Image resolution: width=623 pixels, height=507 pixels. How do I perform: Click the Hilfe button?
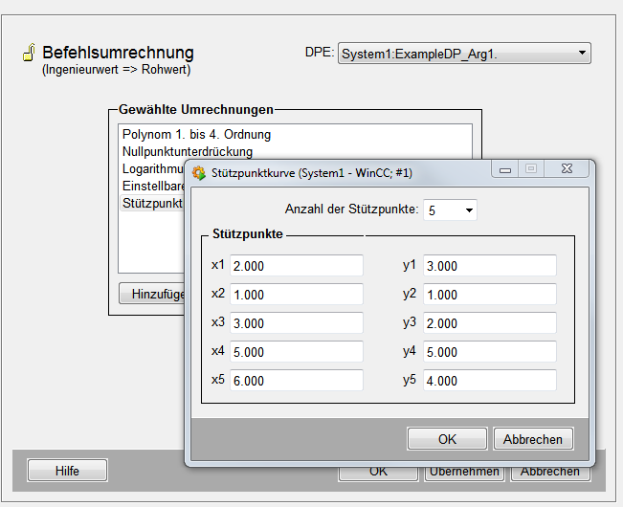pos(67,471)
